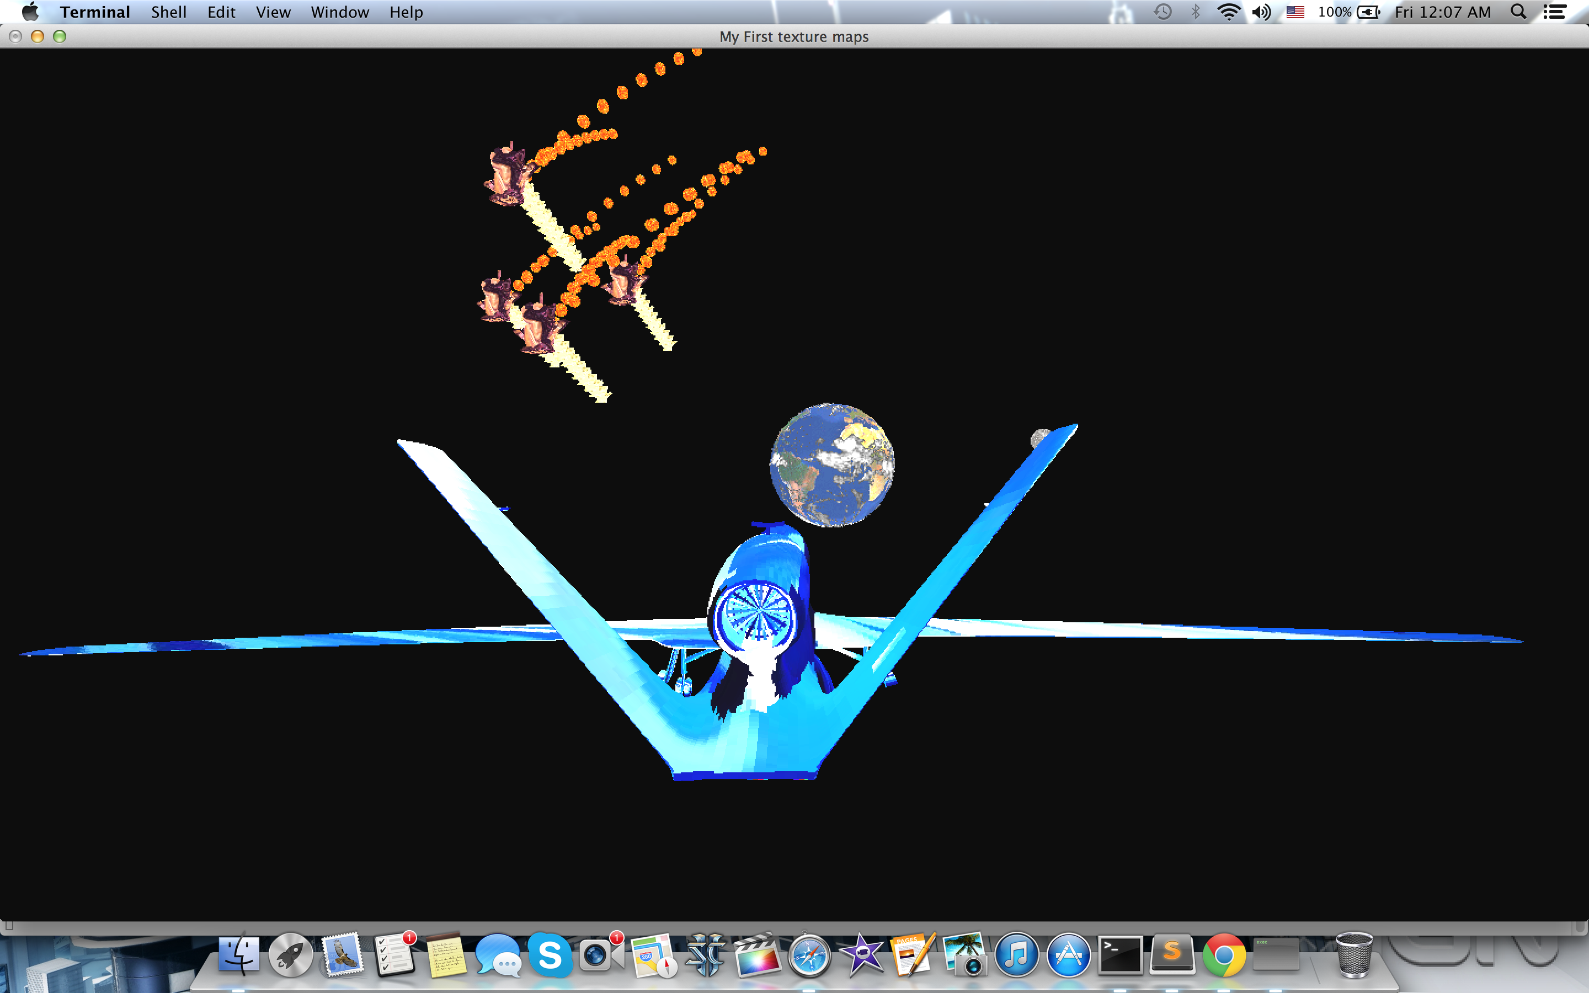Image resolution: width=1589 pixels, height=993 pixels.
Task: Open Skype from the Dock
Action: (550, 954)
